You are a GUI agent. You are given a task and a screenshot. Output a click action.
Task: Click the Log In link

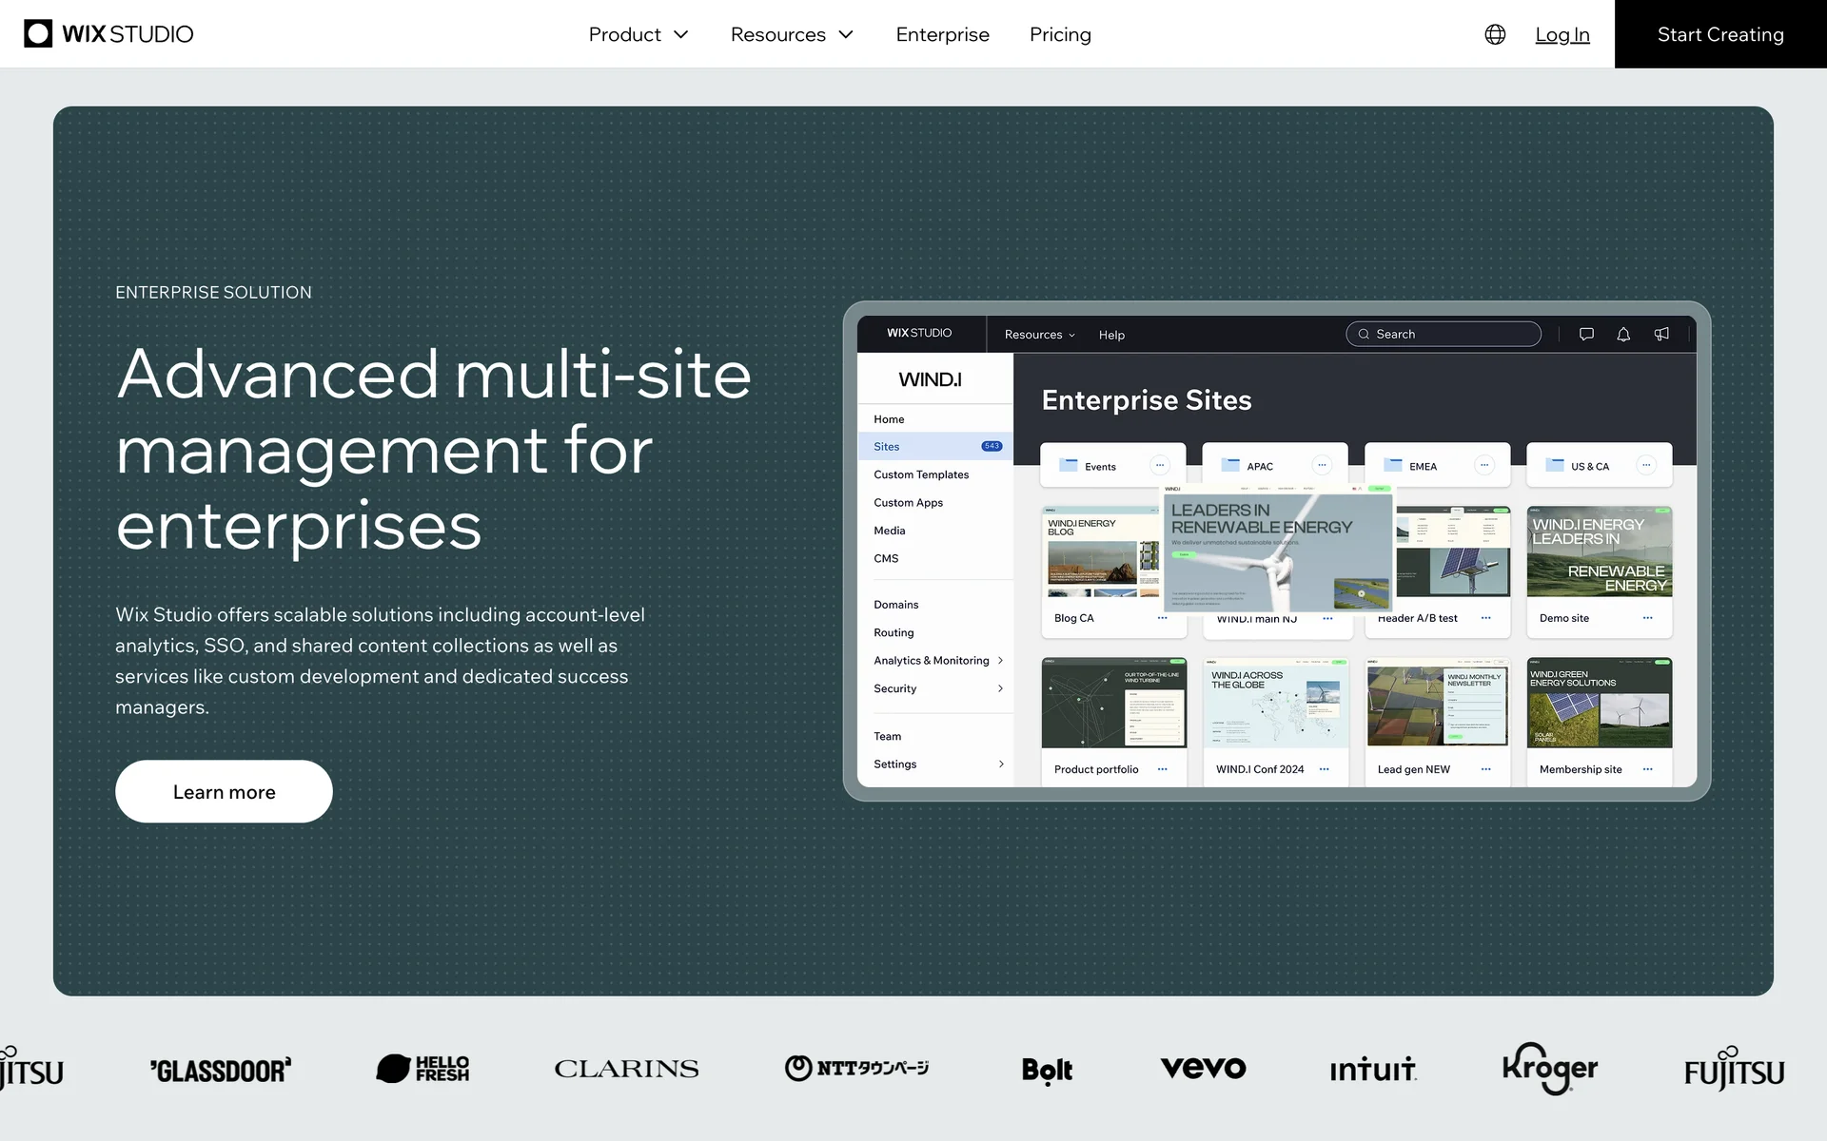1562,34
